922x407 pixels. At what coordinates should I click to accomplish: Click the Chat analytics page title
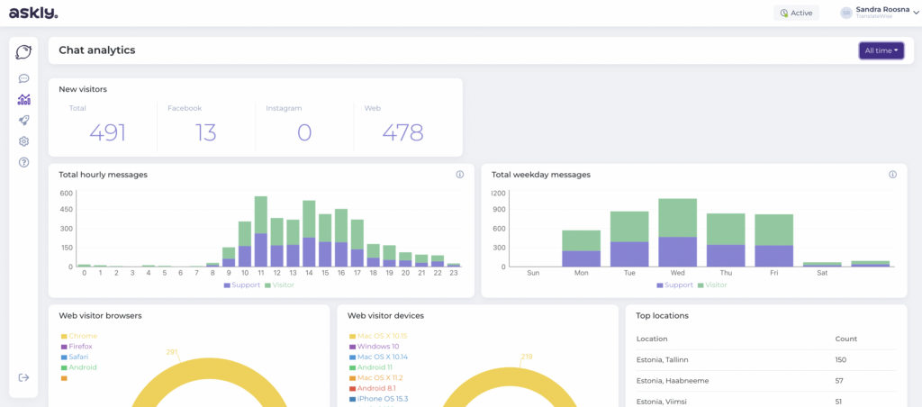pyautogui.click(x=97, y=50)
